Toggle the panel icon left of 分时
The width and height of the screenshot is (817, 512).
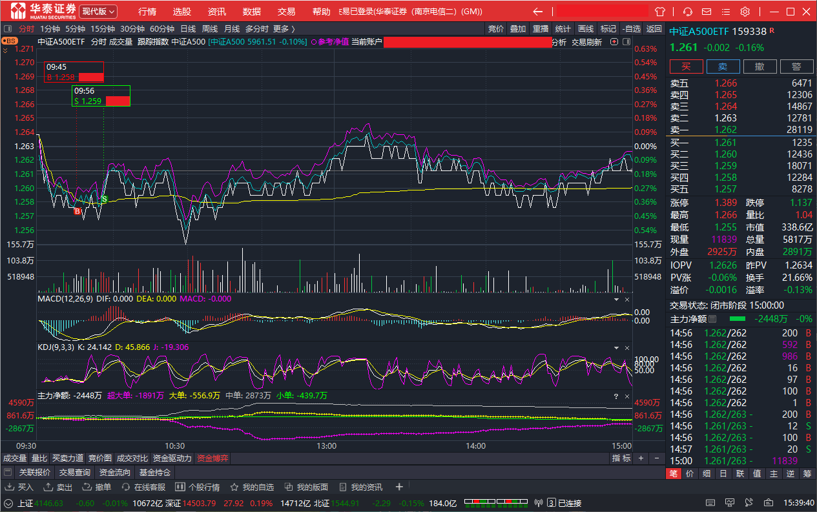[8, 29]
